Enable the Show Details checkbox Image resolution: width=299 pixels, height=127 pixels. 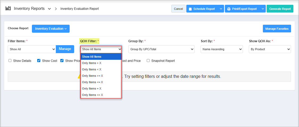click(x=10, y=61)
